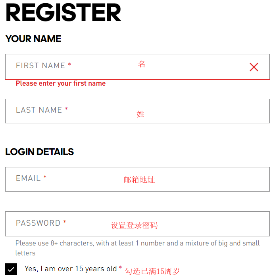Click the 'Yes, I am over 15 years old' label
273x280 pixels.
pos(71,269)
